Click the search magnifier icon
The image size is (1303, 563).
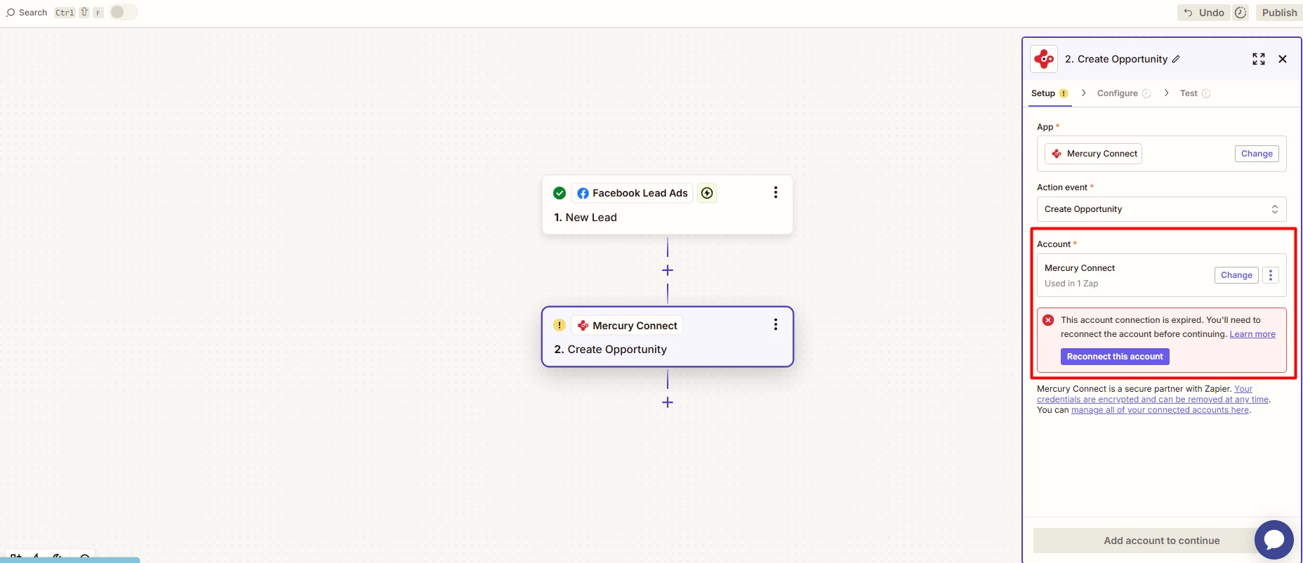pos(11,13)
